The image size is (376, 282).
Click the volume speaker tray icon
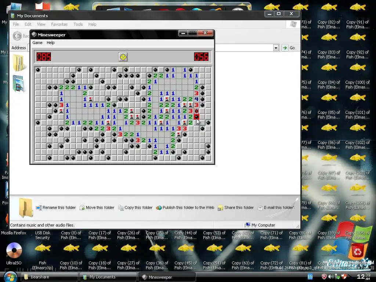tap(331, 277)
